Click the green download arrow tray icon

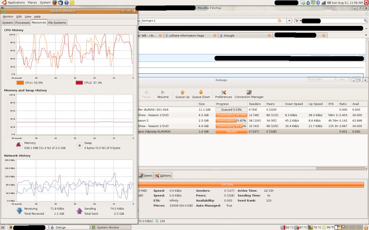click(x=313, y=3)
